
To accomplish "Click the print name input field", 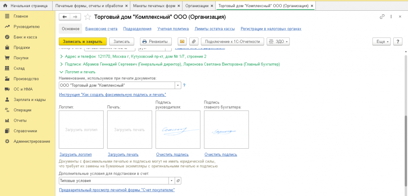I will click(x=117, y=85).
